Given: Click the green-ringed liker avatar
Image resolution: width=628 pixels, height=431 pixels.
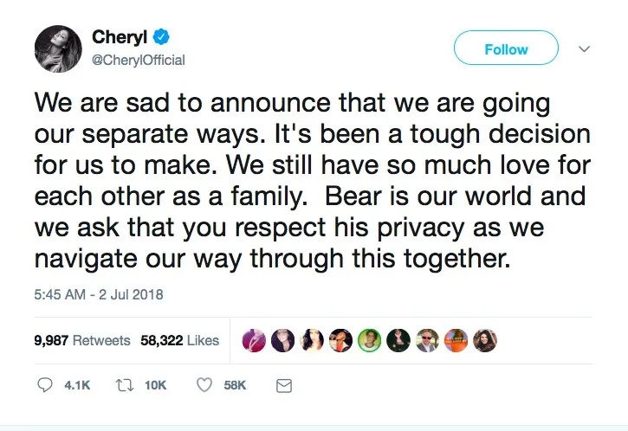Looking at the screenshot, I should (370, 340).
